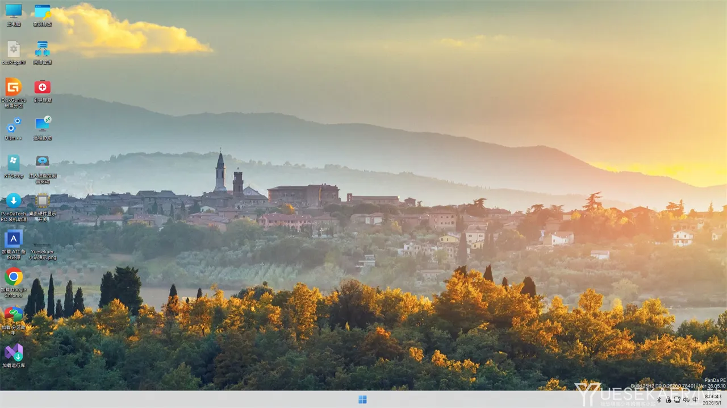Viewport: 727px width, 408px height.
Task: Launch the 引导修复 boot repair tool
Action: point(43,91)
